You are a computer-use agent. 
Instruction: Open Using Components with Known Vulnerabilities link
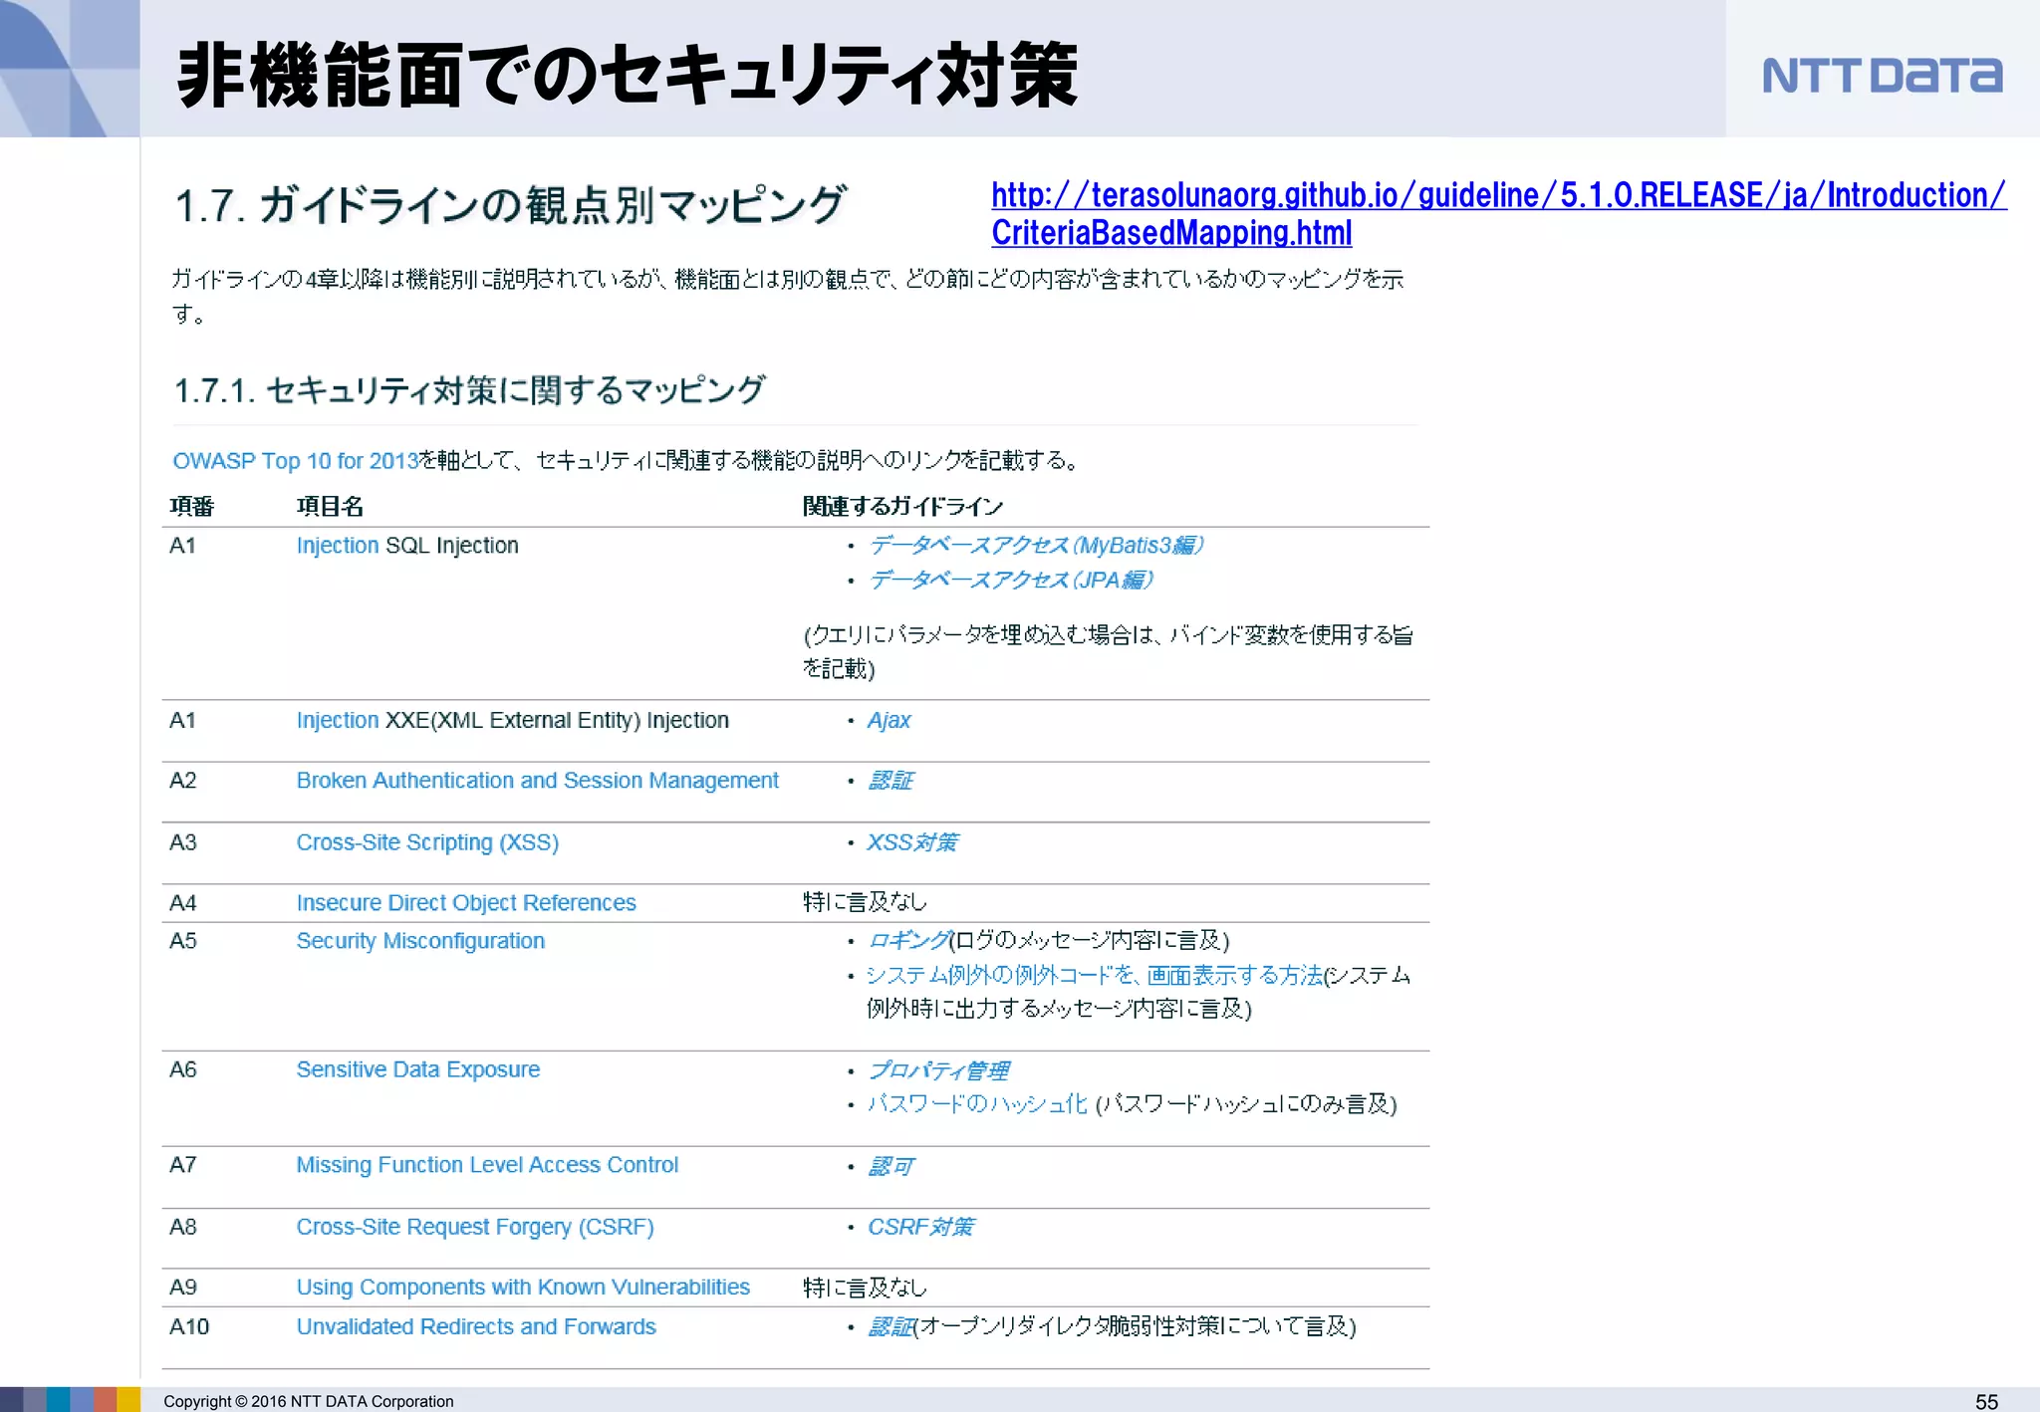tap(523, 1288)
